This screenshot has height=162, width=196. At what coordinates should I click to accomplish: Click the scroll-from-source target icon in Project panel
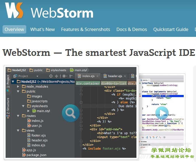coord(51,76)
